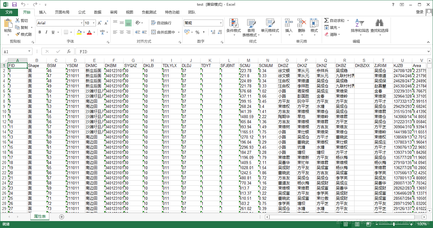Click the Delete cells 删除 icon

[302, 23]
